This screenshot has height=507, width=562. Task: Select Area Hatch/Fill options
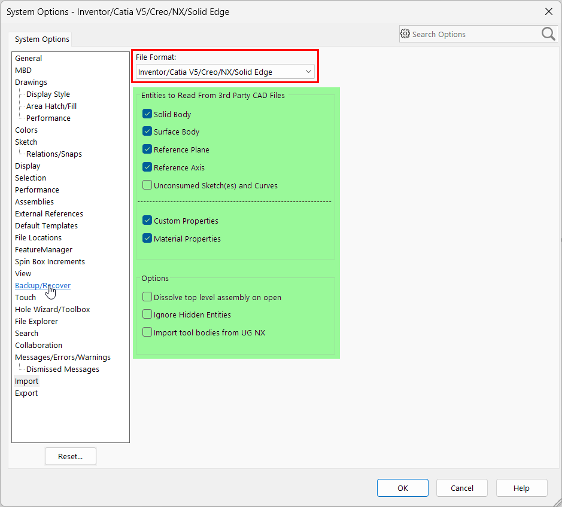(x=51, y=106)
